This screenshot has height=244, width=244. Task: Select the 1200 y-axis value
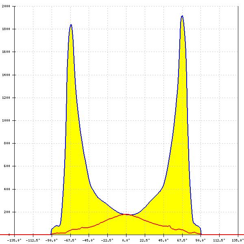tap(6, 98)
